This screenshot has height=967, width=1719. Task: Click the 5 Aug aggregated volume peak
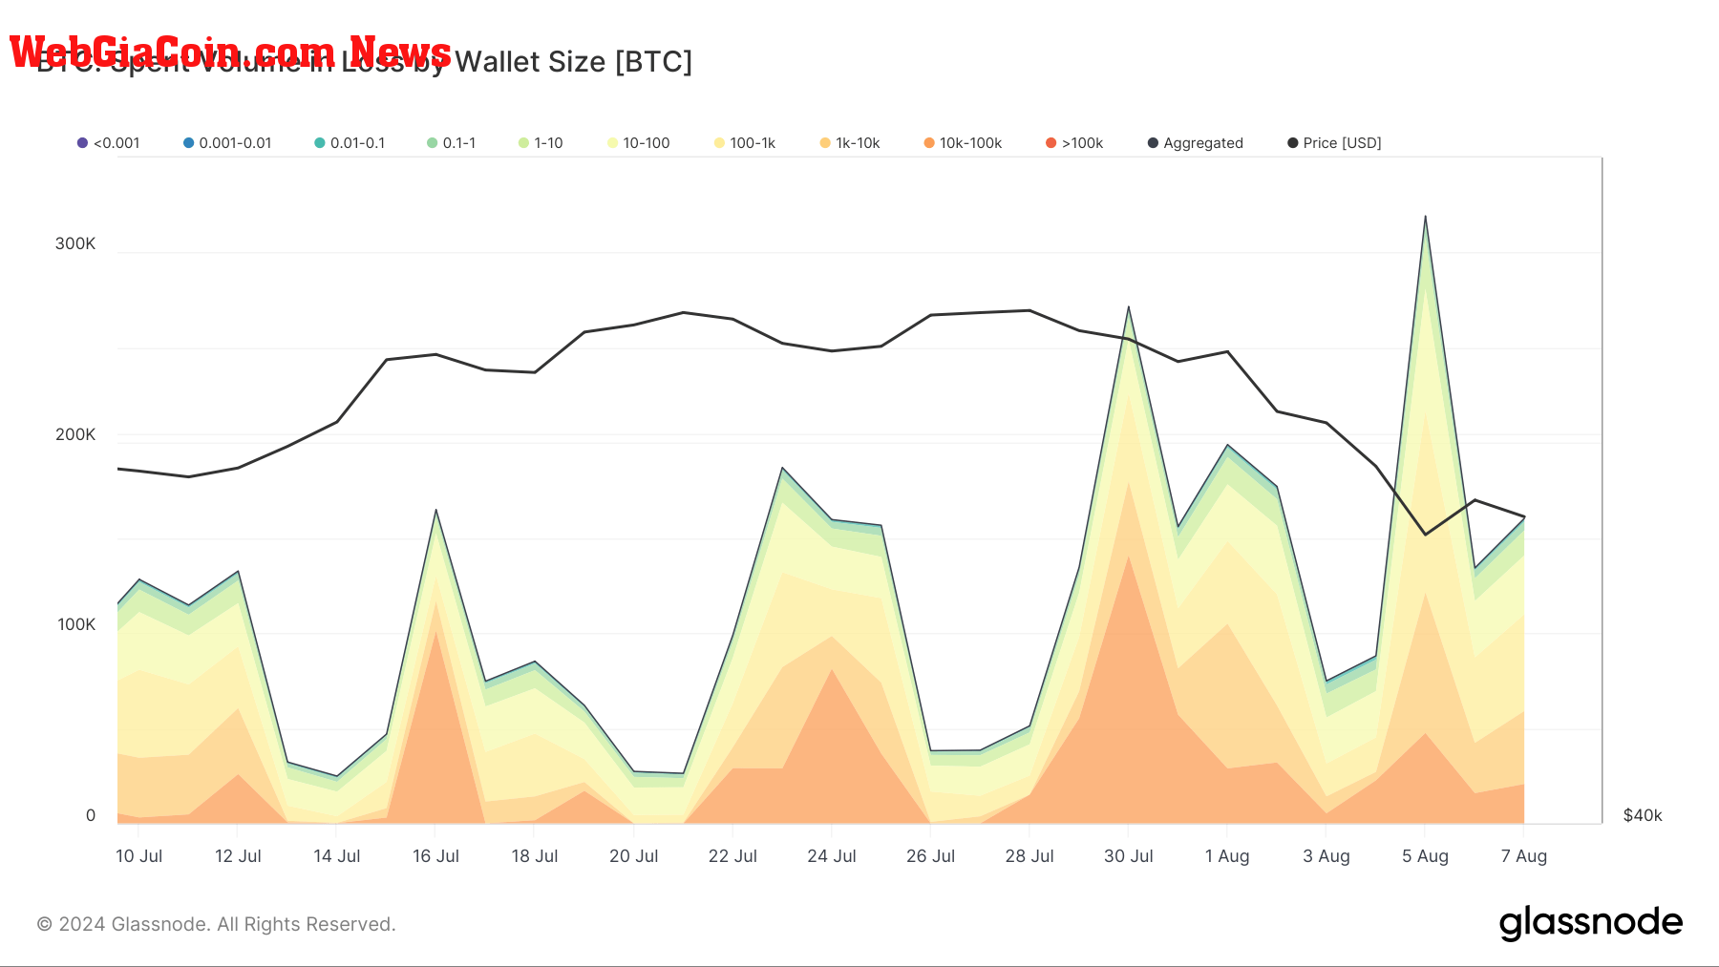tap(1426, 217)
